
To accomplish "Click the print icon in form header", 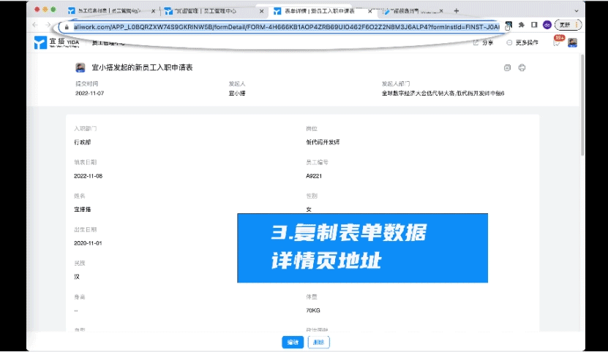I will tap(522, 68).
